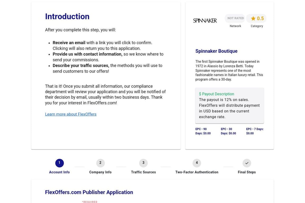Image resolution: width=305 pixels, height=203 pixels.
Task: Select the Final Steps label
Action: tap(247, 172)
